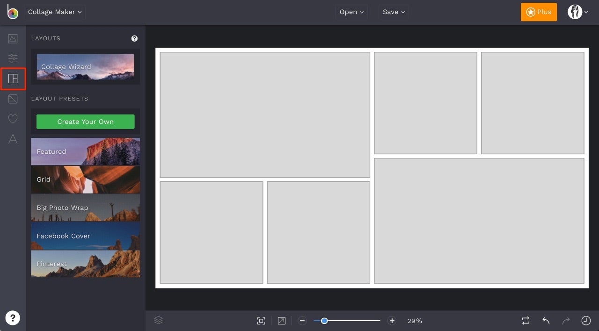Screen dimensions: 599x331
Task: Undo the last action
Action: tap(546, 320)
